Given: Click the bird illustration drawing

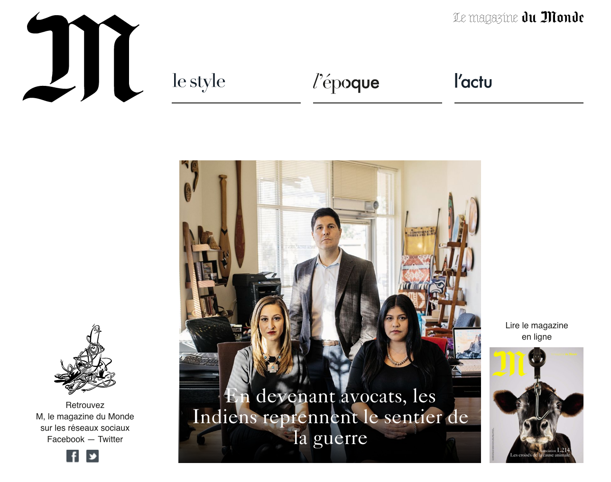Looking at the screenshot, I should (x=85, y=359).
